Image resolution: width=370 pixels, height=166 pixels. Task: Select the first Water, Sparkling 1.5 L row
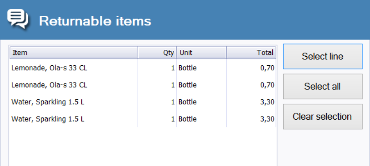click(x=143, y=102)
